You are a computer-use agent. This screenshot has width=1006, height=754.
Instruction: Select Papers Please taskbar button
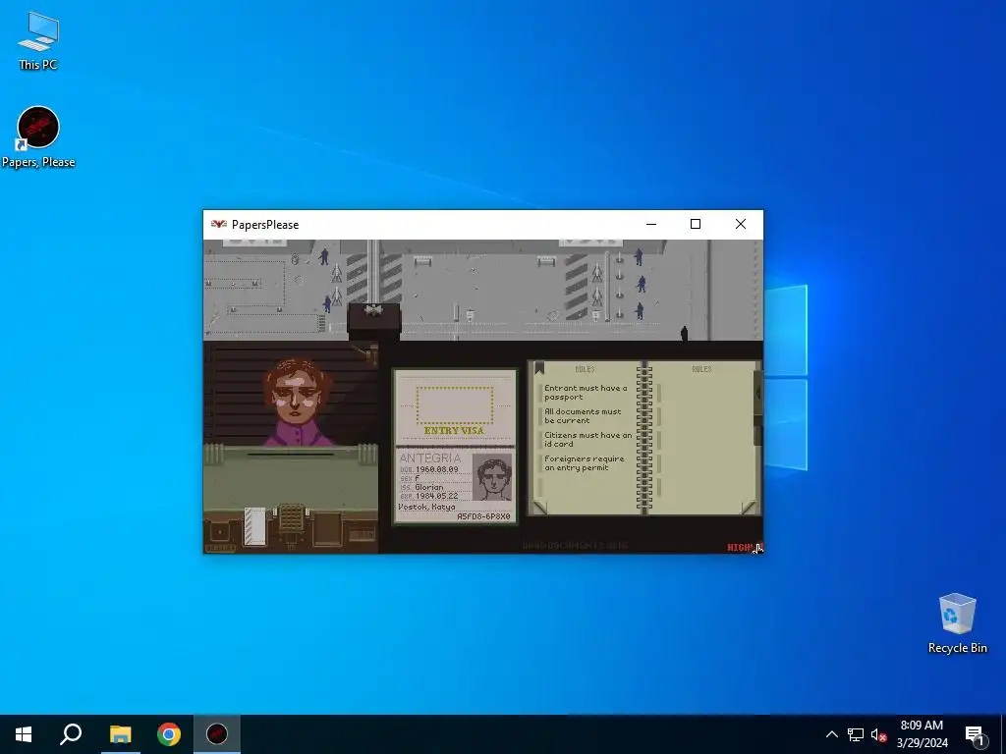pos(217,734)
